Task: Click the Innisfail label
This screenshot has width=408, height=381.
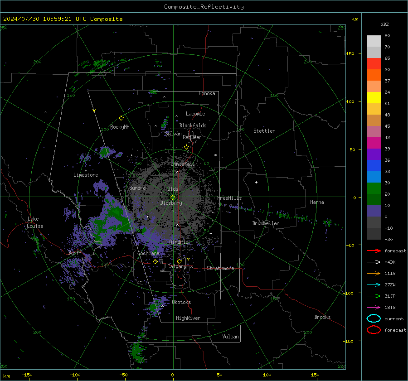Action: coord(183,164)
